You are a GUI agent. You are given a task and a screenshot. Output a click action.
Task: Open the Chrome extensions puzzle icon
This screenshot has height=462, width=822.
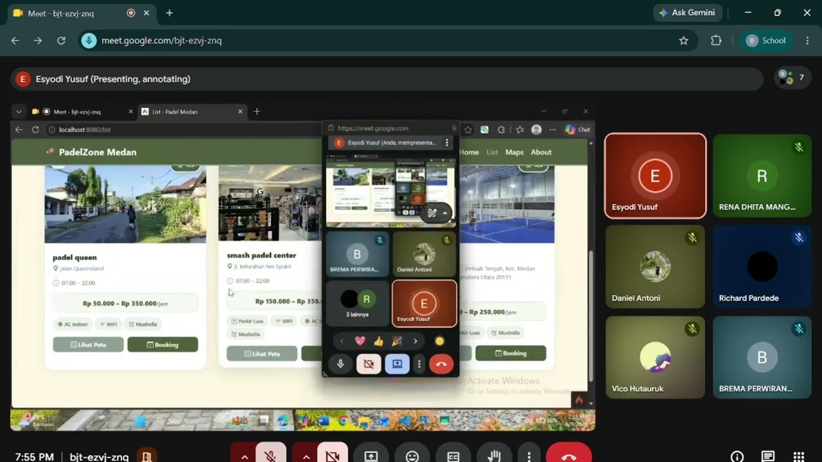tap(716, 40)
